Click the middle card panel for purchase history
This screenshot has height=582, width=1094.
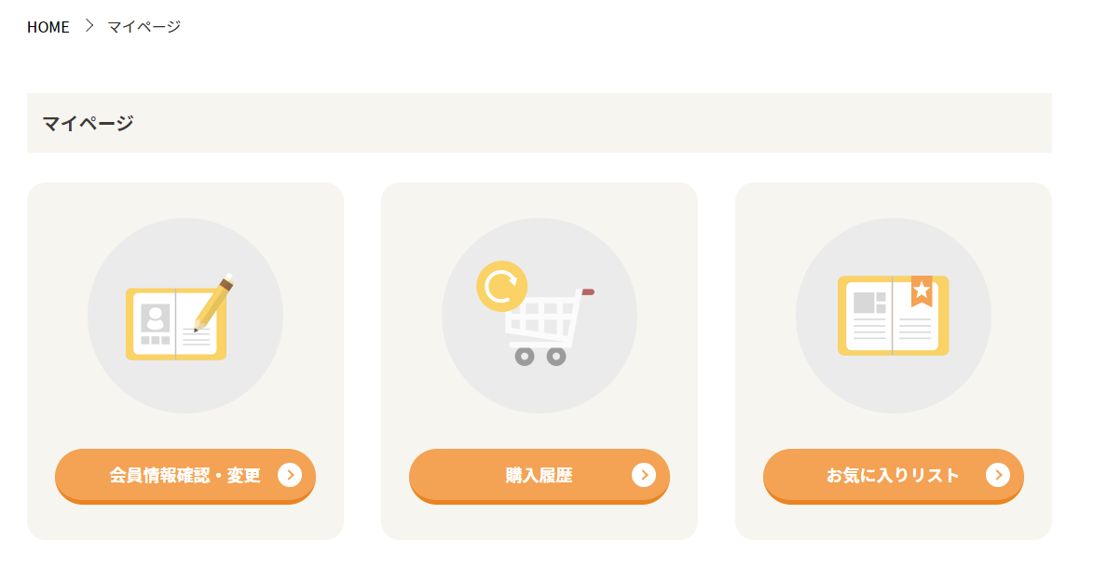point(540,361)
